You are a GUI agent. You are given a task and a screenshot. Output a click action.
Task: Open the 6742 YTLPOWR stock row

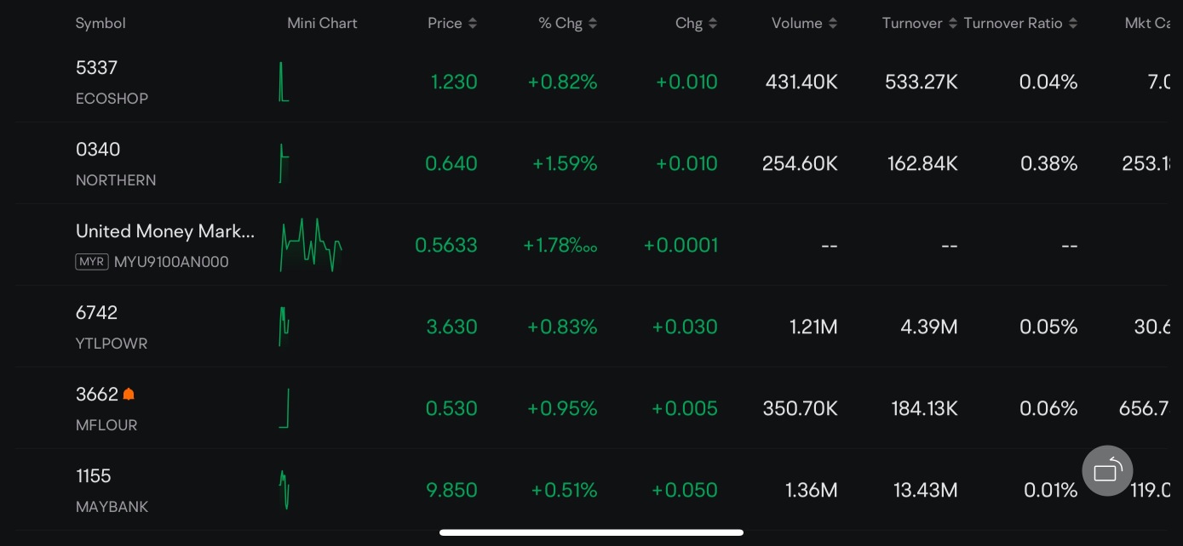(591, 327)
